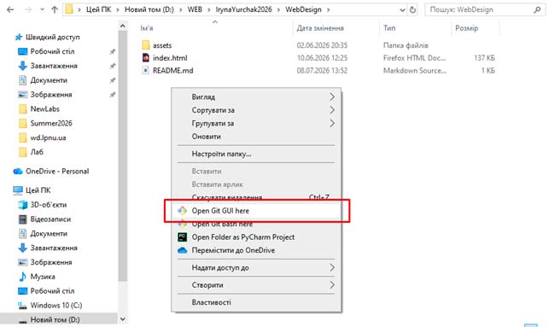Select Швидкий доступ in navigation pane
This screenshot has height=327, width=549.
point(53,37)
